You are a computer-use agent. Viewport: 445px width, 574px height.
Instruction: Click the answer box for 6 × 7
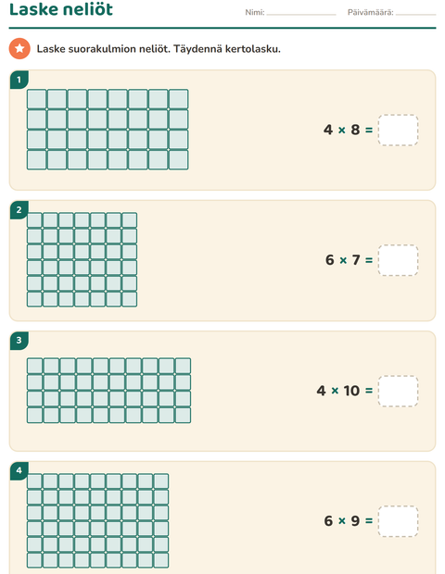398,260
